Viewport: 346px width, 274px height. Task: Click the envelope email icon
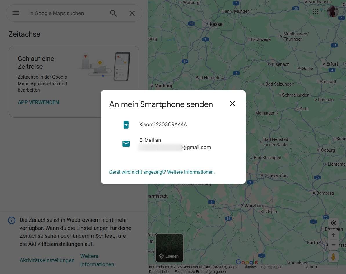126,144
